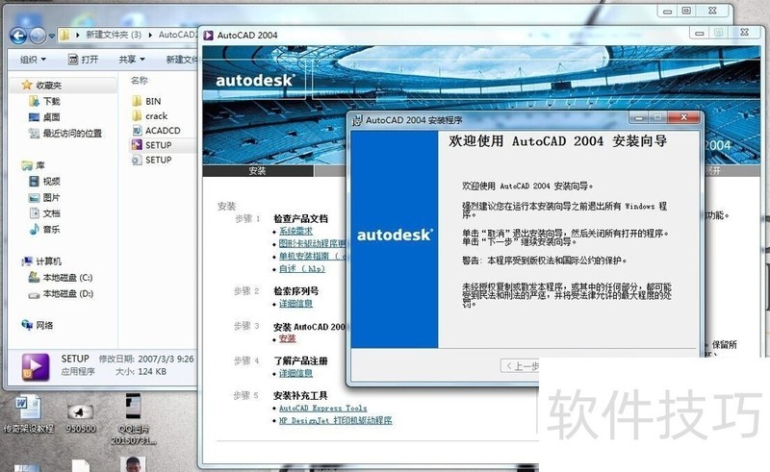Click the 上一步 button in the setup wizard

(520, 366)
